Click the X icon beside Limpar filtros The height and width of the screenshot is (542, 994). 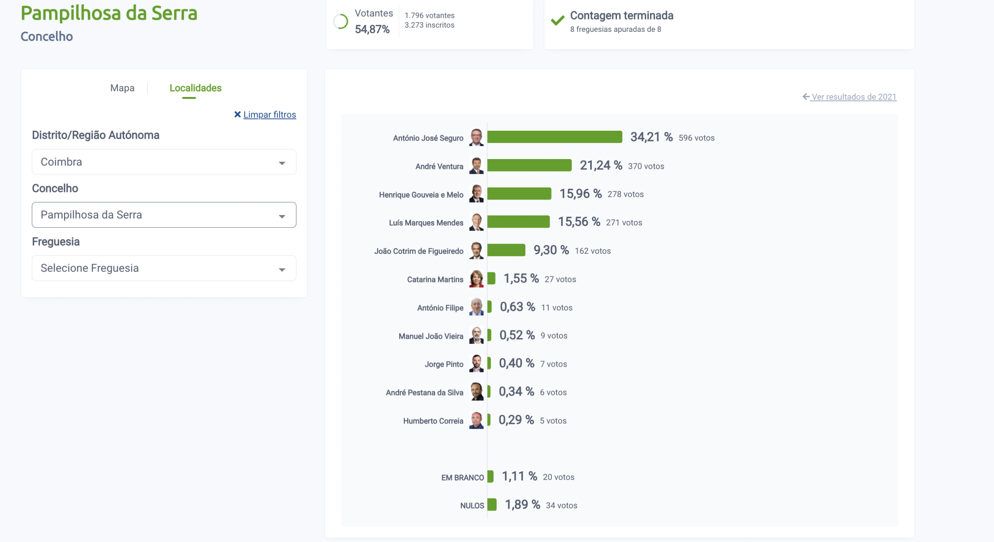pyautogui.click(x=237, y=114)
